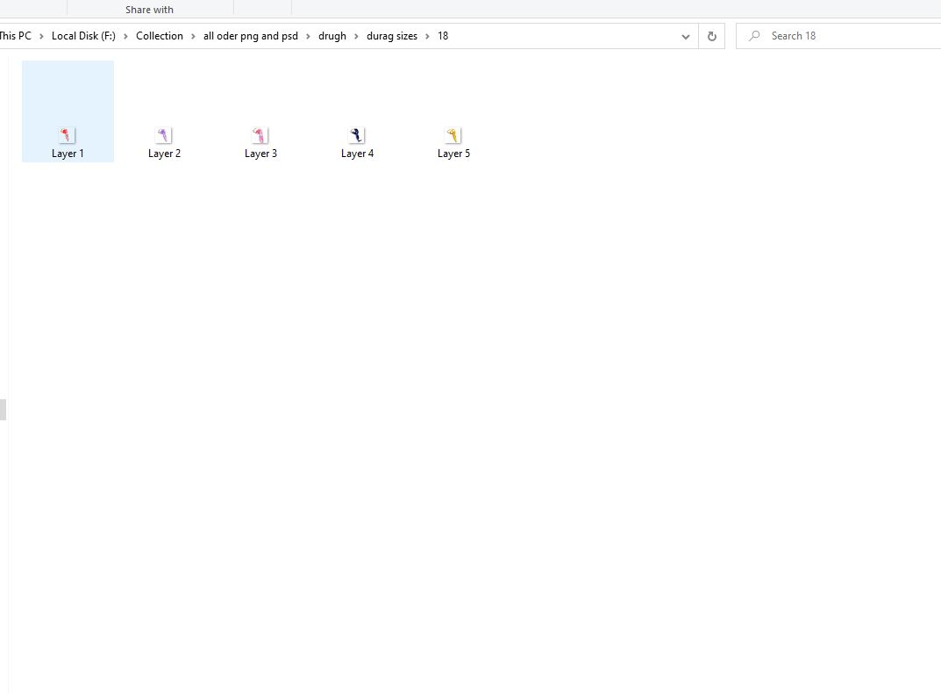Select the Layer 5 yellow durag file
This screenshot has width=941, height=694.
pos(453,135)
